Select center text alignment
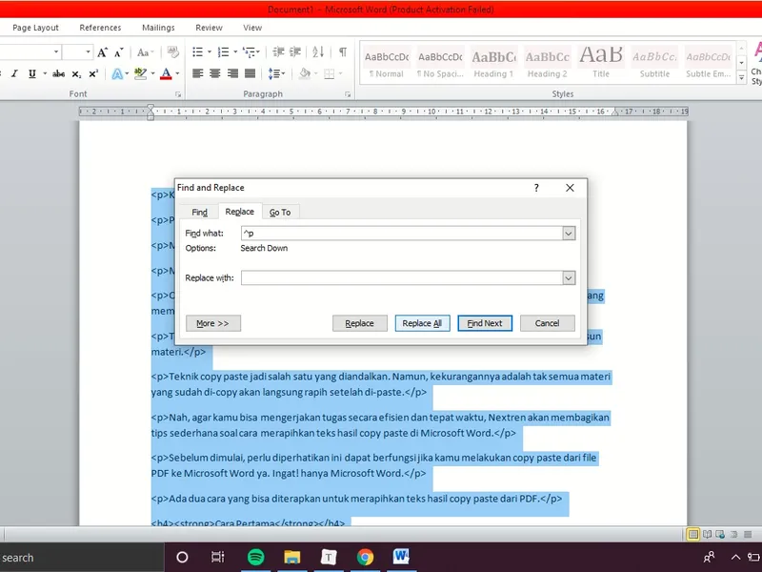The width and height of the screenshot is (762, 572). 217,73
